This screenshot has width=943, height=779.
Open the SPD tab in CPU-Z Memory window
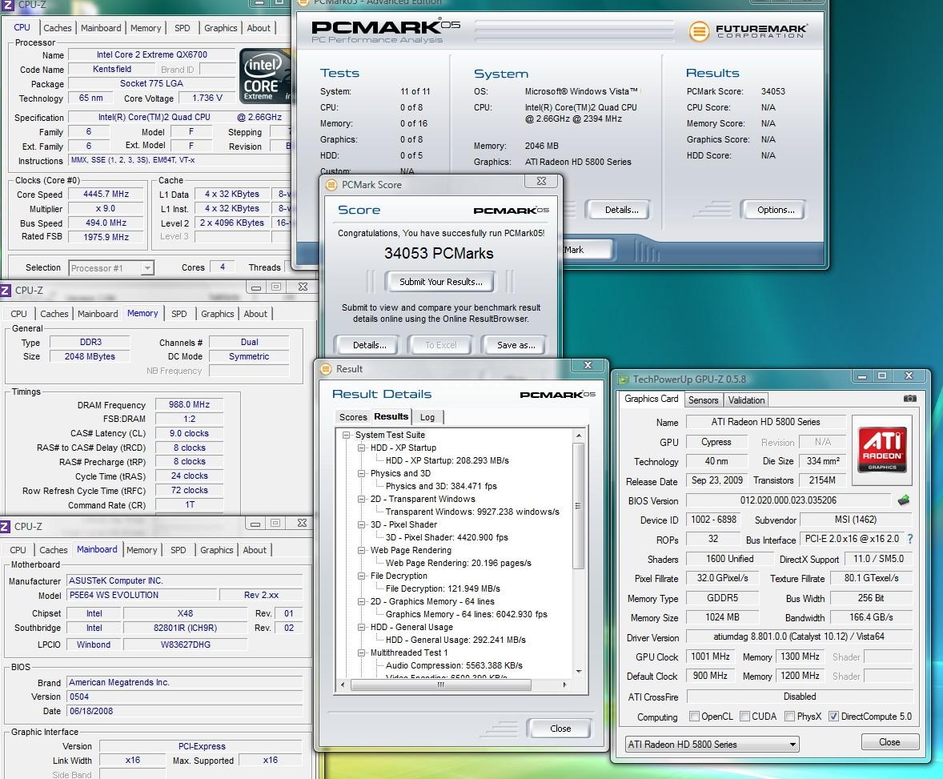pyautogui.click(x=179, y=313)
